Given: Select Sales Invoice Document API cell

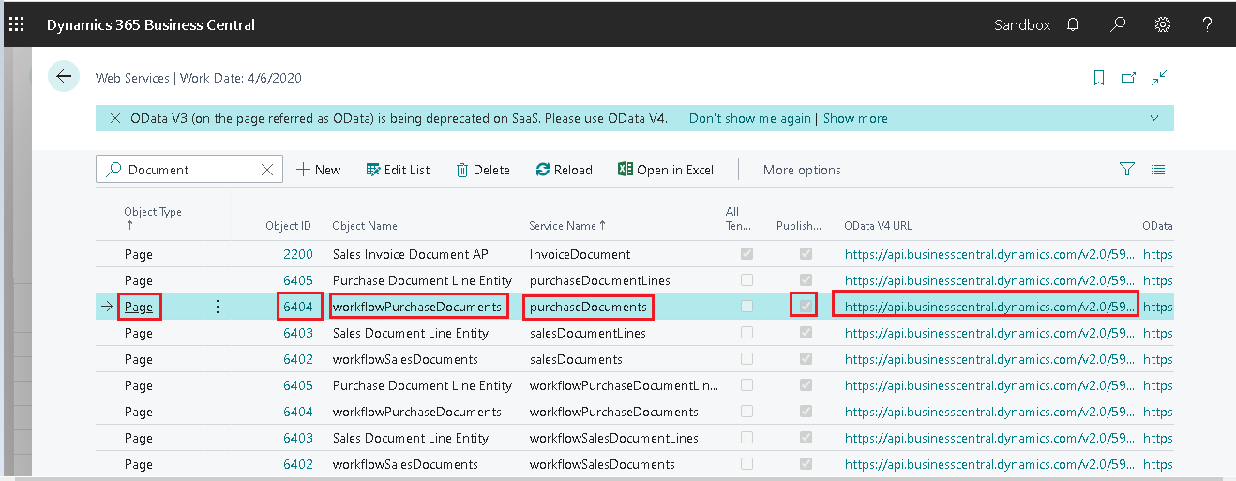Looking at the screenshot, I should point(412,254).
